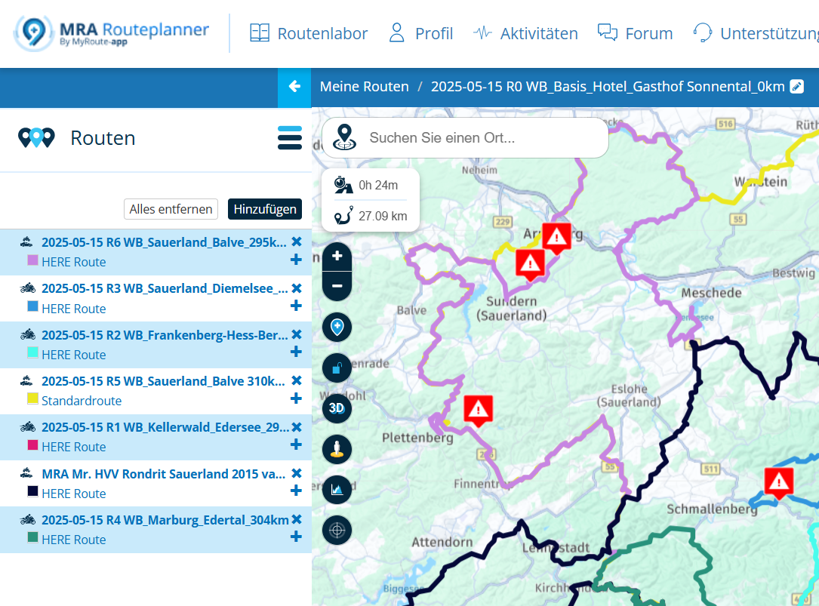Click the map zoom out button
This screenshot has height=606, width=819.
click(337, 286)
